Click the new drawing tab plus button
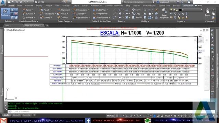This screenshot has width=219, height=123. (47, 25)
